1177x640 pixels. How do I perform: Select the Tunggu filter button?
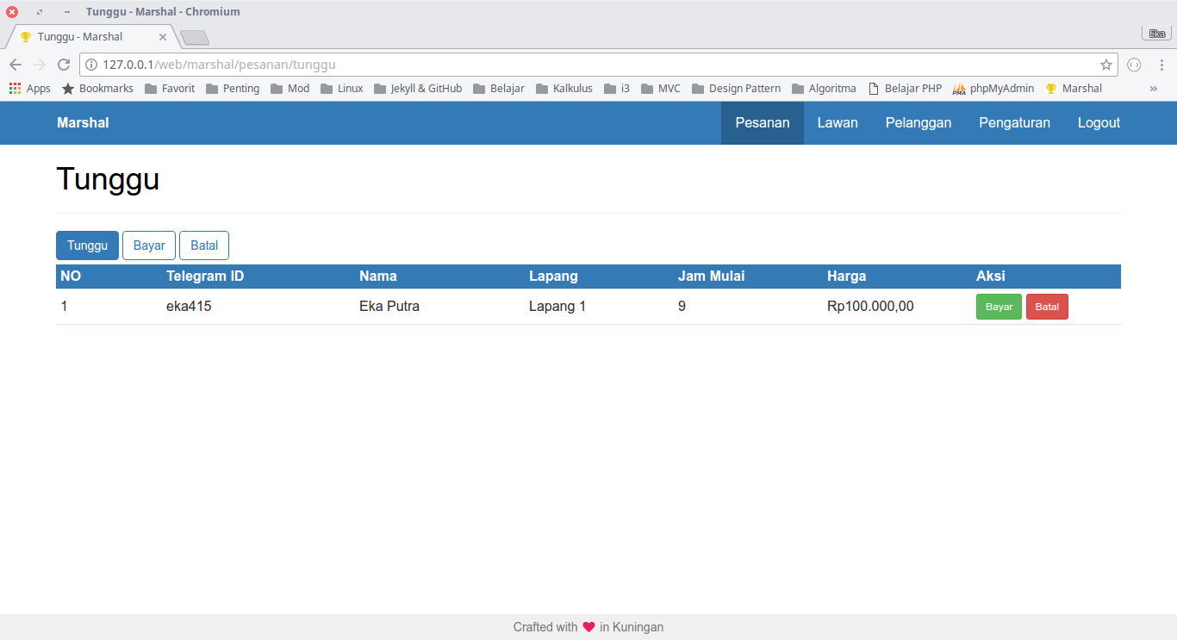pos(87,245)
